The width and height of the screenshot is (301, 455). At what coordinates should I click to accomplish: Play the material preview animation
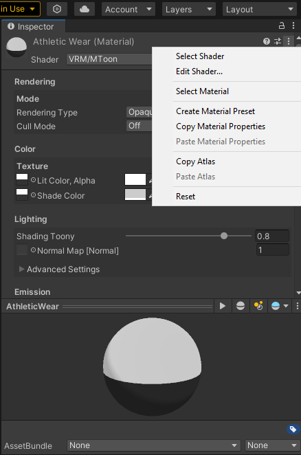pos(223,306)
